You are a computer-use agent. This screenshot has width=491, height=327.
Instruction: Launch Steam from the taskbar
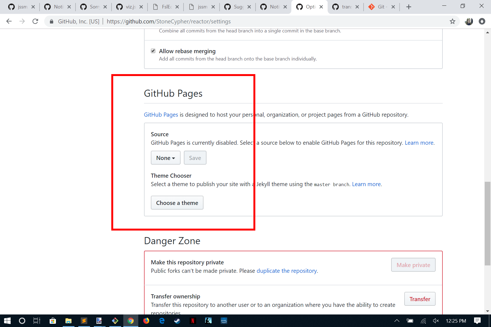[177, 321]
